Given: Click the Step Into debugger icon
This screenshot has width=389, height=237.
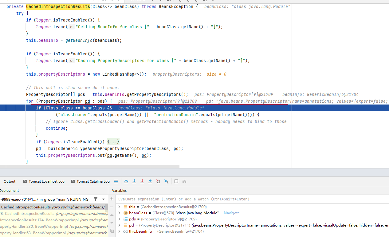Looking at the screenshot, I should pos(134,181).
